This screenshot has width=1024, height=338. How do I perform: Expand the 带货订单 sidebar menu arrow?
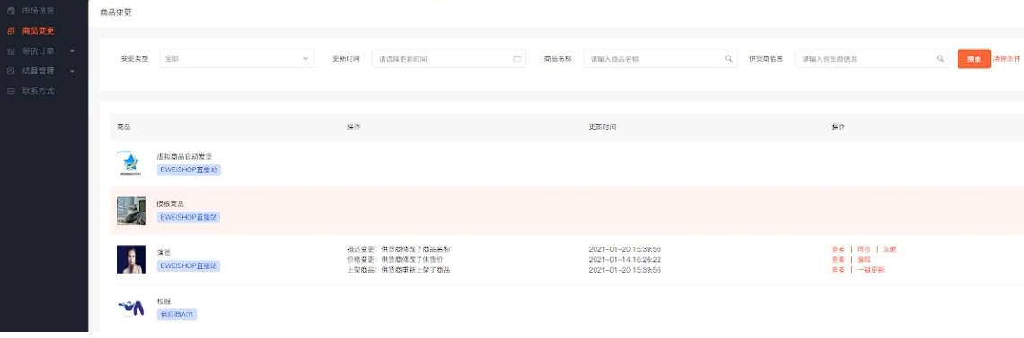(72, 51)
